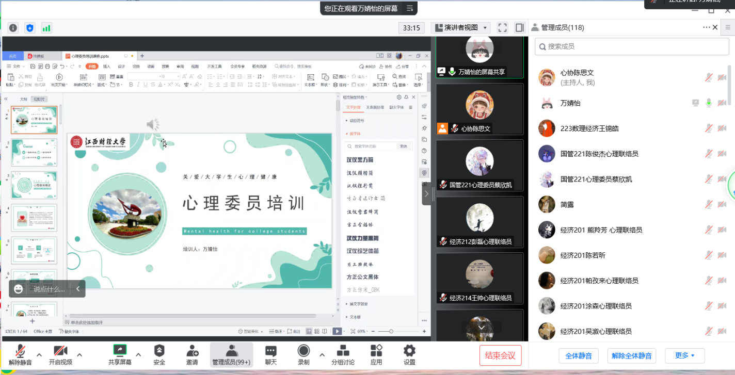
Task: Open the 应用 apps toolbar item
Action: (x=376, y=355)
